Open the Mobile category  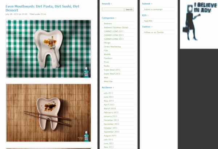(x=107, y=54)
